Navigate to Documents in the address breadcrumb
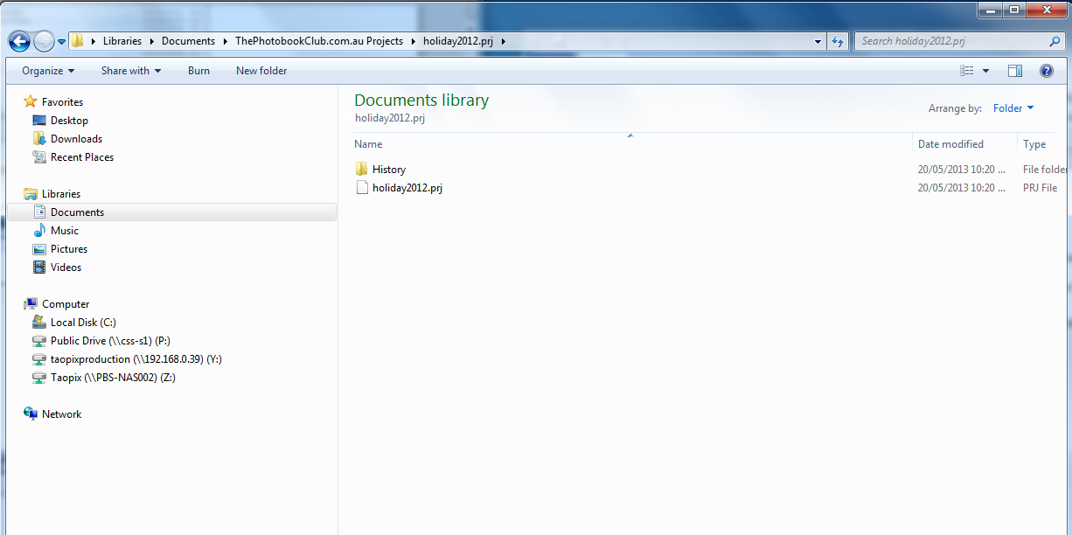Viewport: 1072px width, 535px height. [188, 41]
